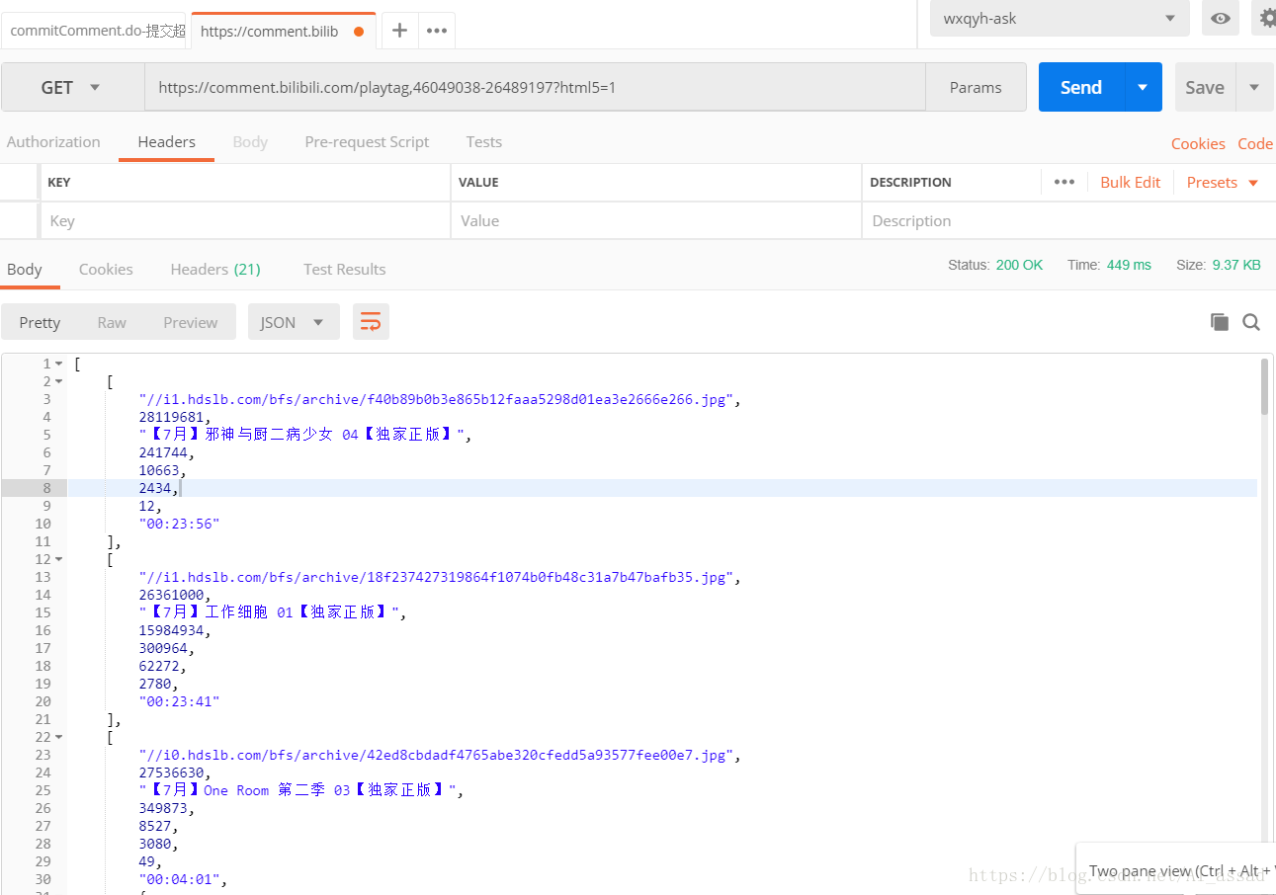
Task: Click the 449 ms response time
Action: pyautogui.click(x=1128, y=265)
